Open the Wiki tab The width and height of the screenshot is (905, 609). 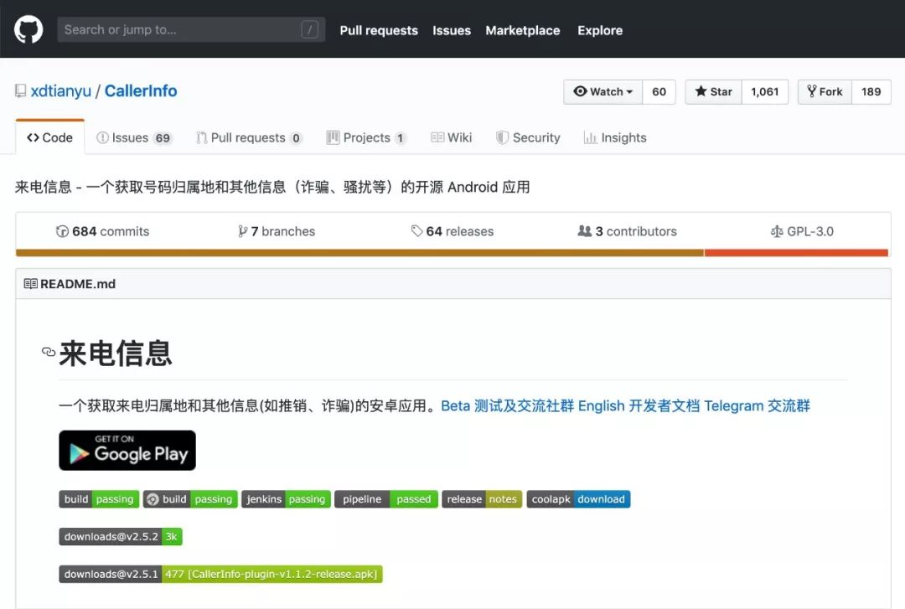(x=452, y=137)
